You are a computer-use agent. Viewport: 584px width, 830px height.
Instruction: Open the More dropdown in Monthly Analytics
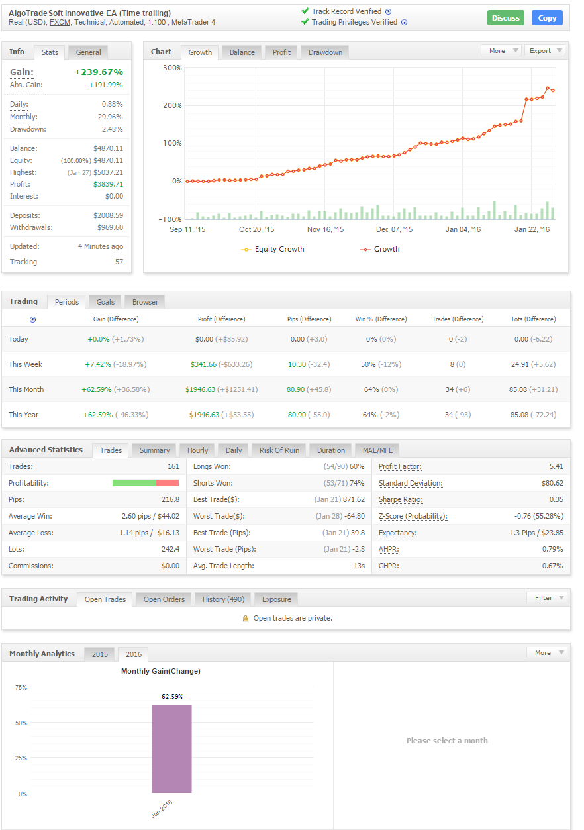click(x=546, y=652)
